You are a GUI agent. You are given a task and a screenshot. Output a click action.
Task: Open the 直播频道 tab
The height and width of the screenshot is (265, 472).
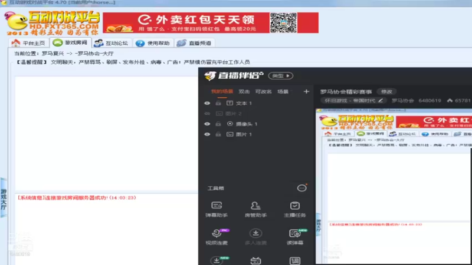point(194,43)
